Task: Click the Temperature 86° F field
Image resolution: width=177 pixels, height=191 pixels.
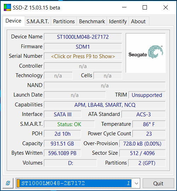Action: (149, 124)
